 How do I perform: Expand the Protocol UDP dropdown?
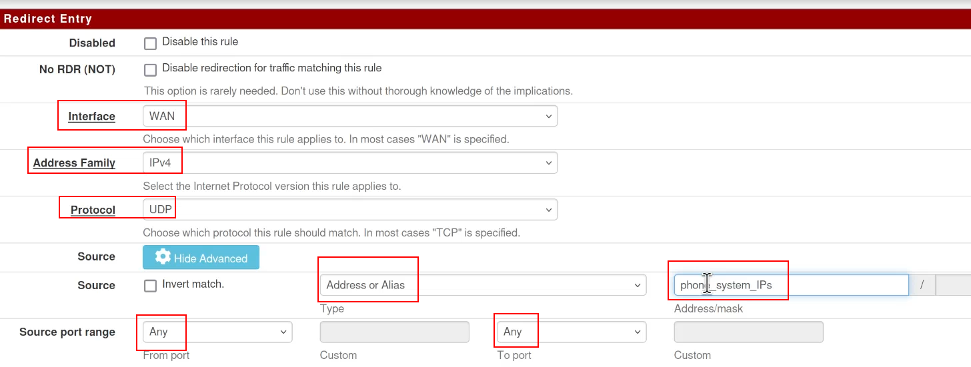[350, 210]
